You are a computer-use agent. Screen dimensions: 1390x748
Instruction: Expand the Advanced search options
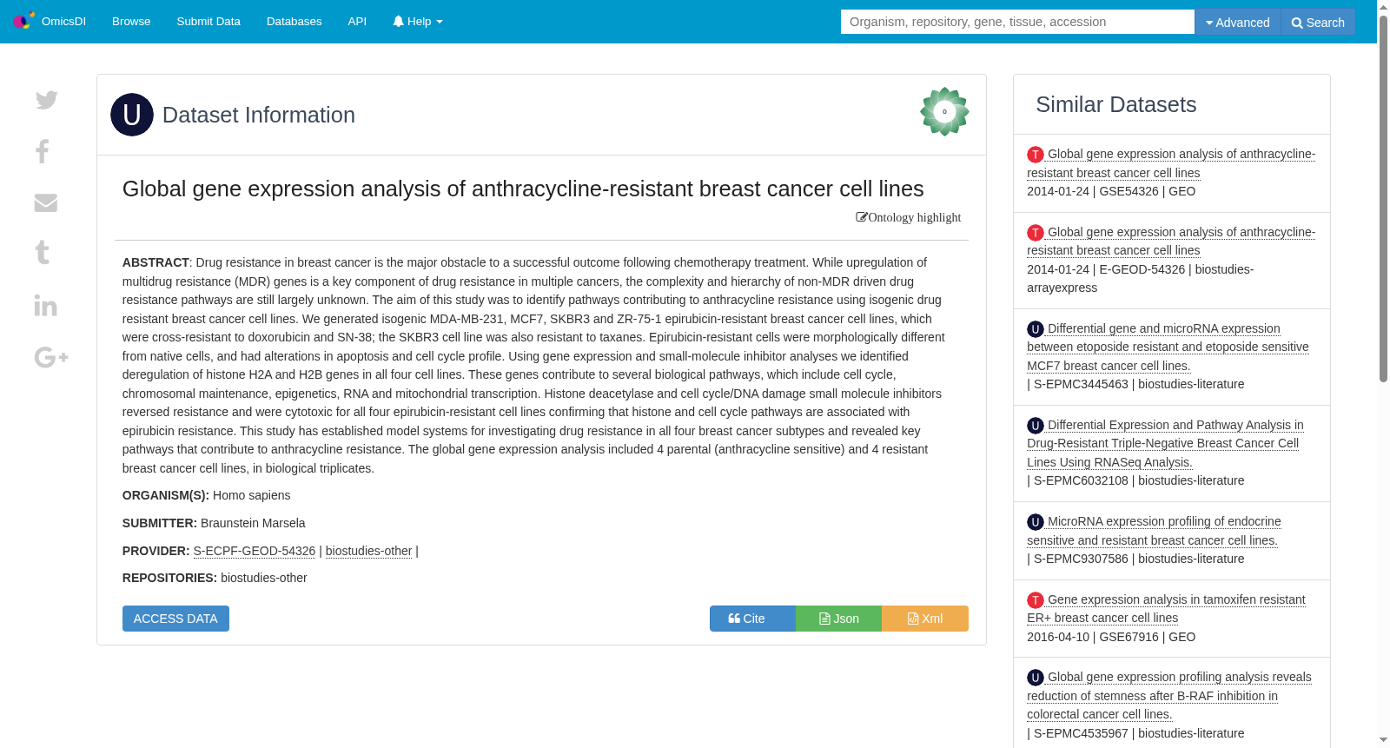(x=1238, y=22)
